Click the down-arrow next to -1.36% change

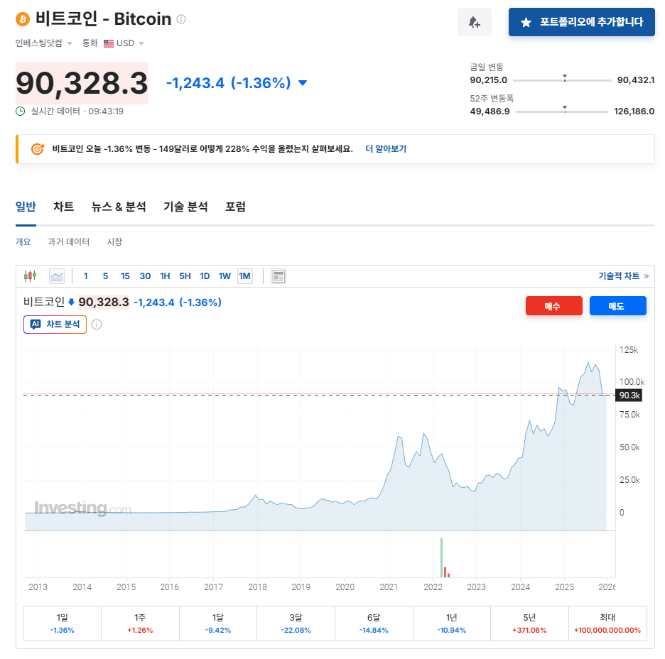point(303,82)
